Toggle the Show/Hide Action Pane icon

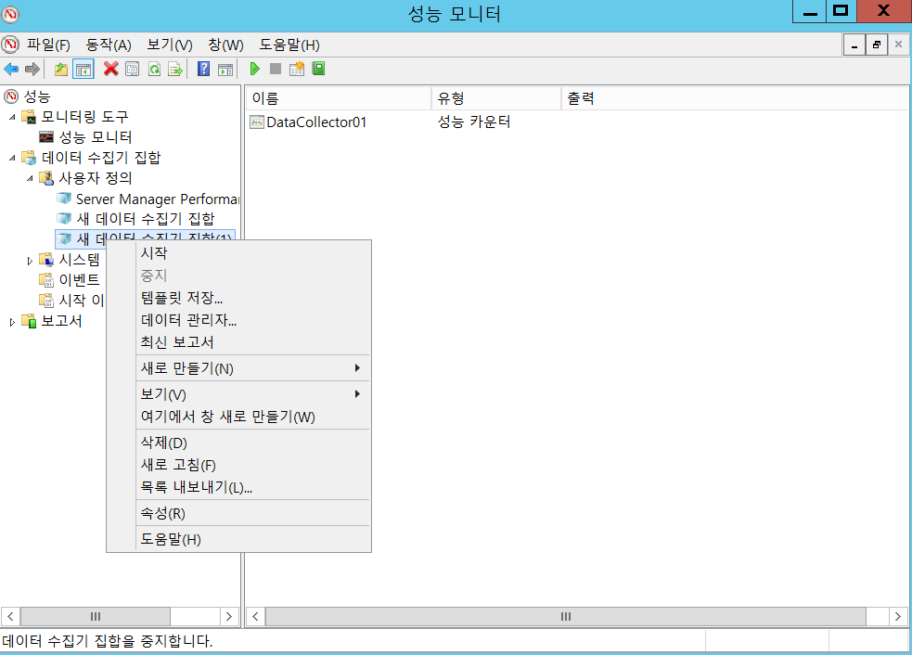click(x=225, y=70)
